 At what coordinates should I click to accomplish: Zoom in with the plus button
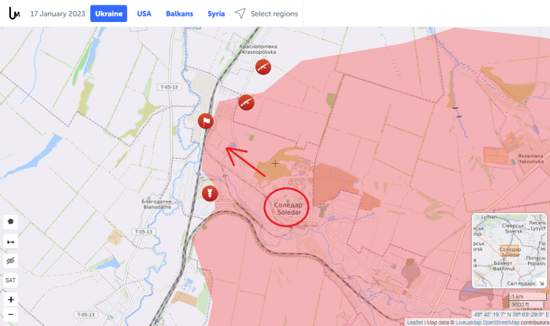[x=10, y=299]
